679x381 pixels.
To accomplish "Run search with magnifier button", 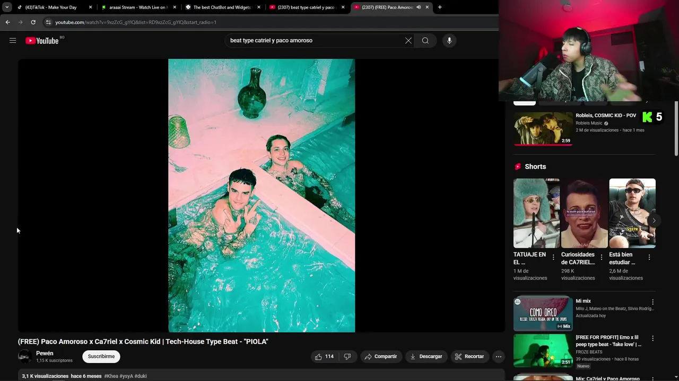I will [x=425, y=40].
